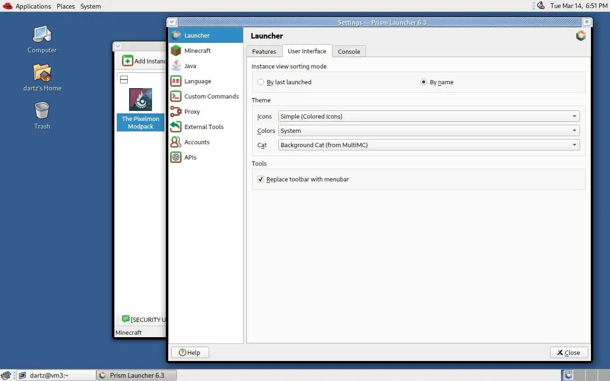Screen dimensions: 610x381
Task: Select The Pixelmon Modpack instance icon
Action: tap(141, 100)
